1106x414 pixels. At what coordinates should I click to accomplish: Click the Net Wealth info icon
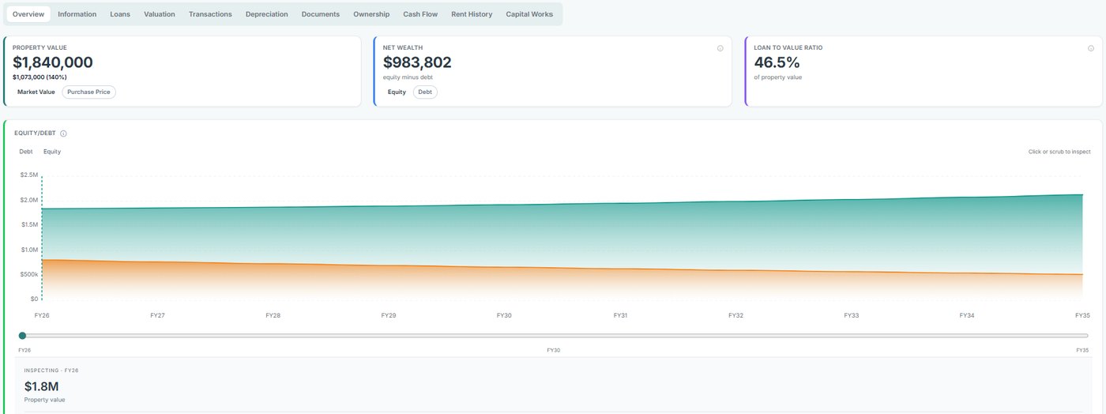[x=720, y=48]
